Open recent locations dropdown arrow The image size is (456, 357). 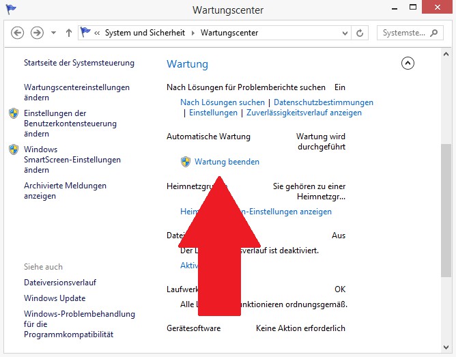pyautogui.click(x=54, y=33)
